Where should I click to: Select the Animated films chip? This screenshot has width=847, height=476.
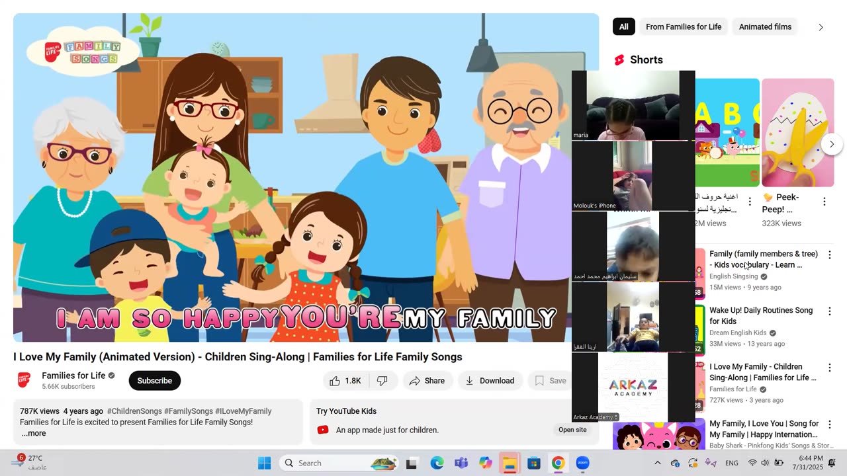(765, 27)
